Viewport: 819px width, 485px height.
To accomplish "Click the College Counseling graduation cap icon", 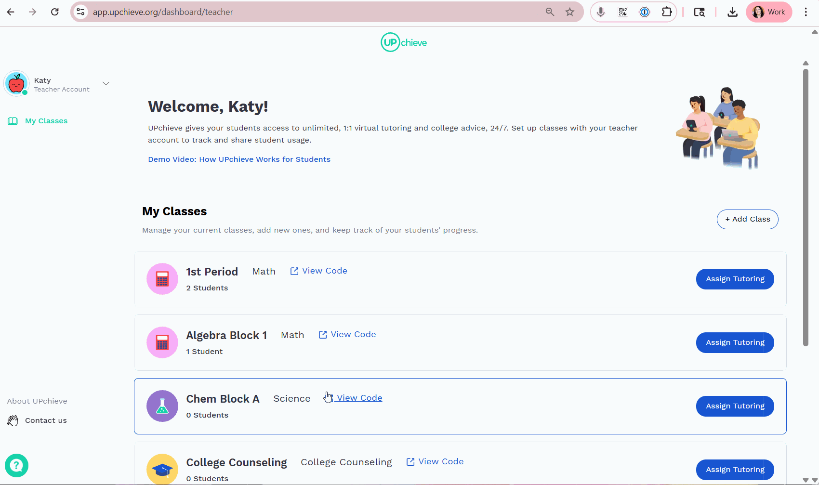I will coord(162,469).
